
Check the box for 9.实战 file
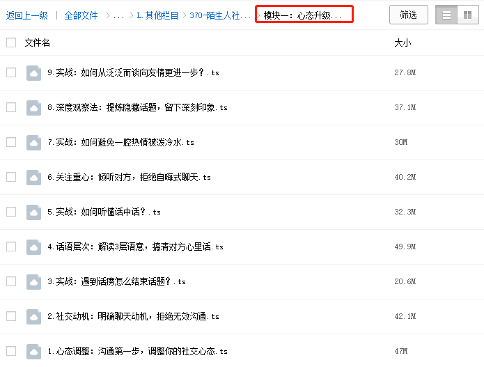tap(11, 72)
